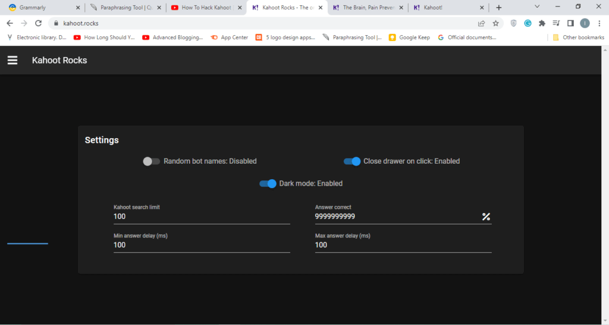Go forward to next page
609x325 pixels.
pos(24,23)
